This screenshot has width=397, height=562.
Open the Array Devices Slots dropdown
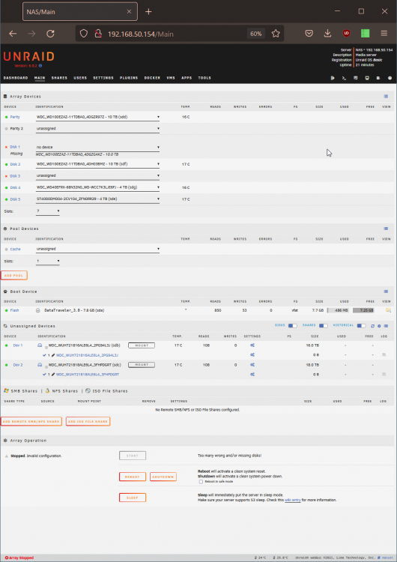[x=48, y=211]
